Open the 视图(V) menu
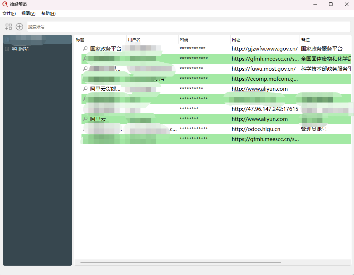Image resolution: width=354 pixels, height=275 pixels. (28, 14)
